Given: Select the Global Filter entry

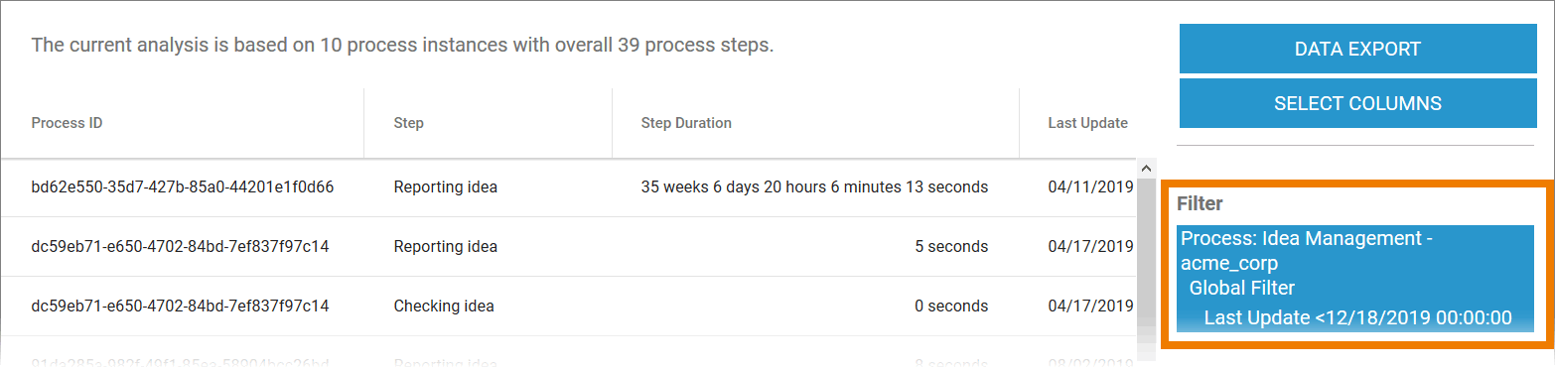Looking at the screenshot, I should coord(1241,289).
